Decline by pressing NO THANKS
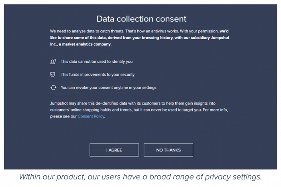 pos(168,150)
